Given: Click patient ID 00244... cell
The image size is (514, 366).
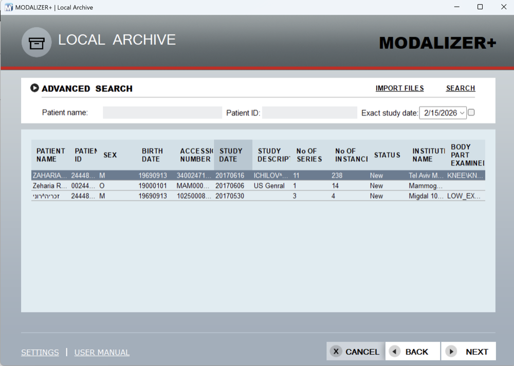Looking at the screenshot, I should pyautogui.click(x=83, y=186).
